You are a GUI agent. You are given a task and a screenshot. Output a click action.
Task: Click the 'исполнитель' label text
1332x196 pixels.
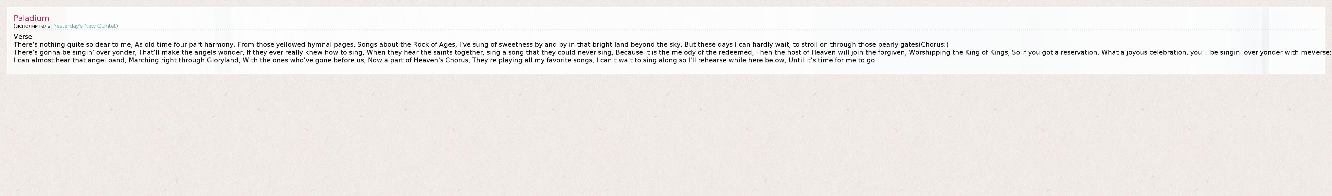(x=33, y=26)
